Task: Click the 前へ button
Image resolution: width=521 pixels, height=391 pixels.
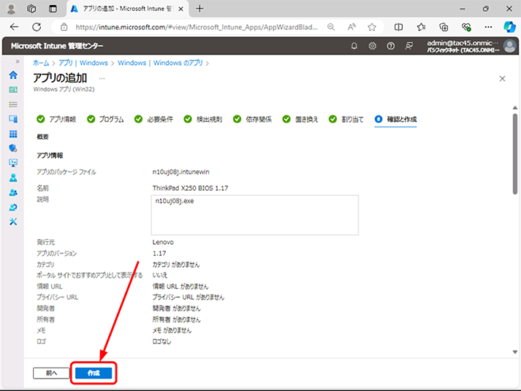Action: pos(51,373)
